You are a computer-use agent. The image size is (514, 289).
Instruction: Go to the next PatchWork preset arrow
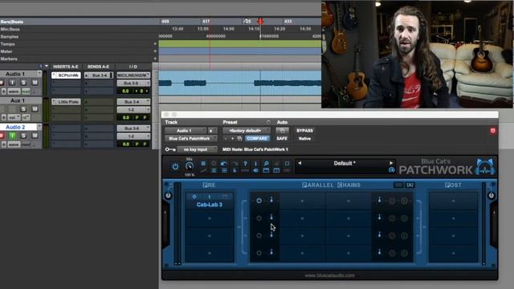[391, 163]
